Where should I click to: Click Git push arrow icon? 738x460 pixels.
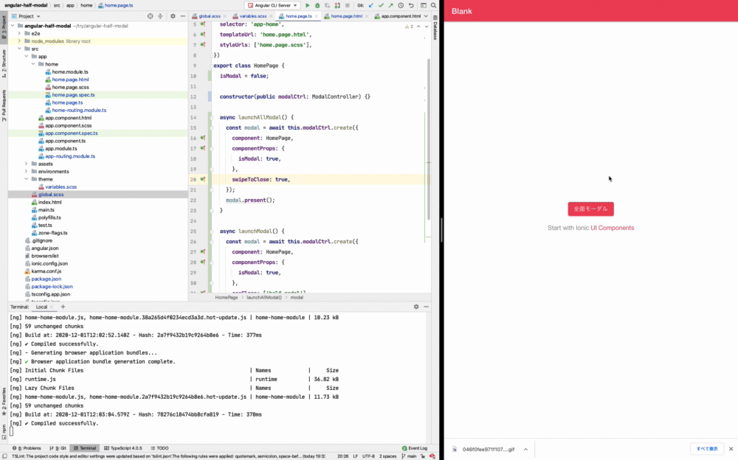[390, 6]
